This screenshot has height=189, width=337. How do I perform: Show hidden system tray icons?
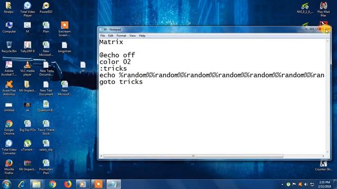click(282, 184)
